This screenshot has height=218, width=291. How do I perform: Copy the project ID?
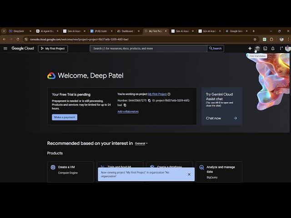125,105
